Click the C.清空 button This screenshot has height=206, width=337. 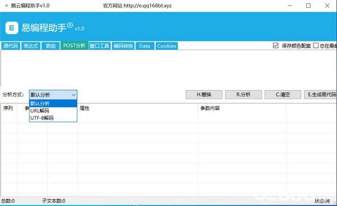pyautogui.click(x=283, y=94)
